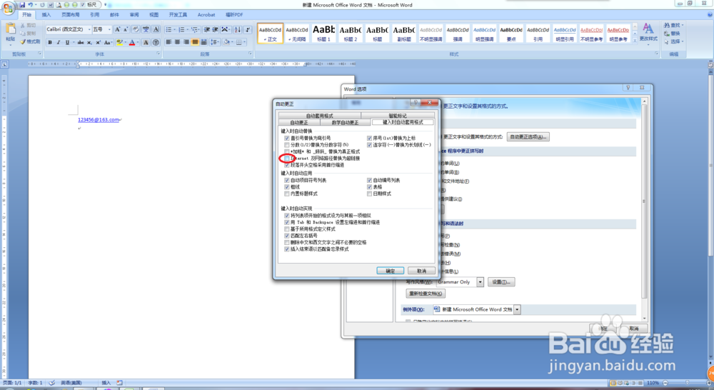Shrink font size button
Viewport: 714px width, 390px height.
click(126, 29)
